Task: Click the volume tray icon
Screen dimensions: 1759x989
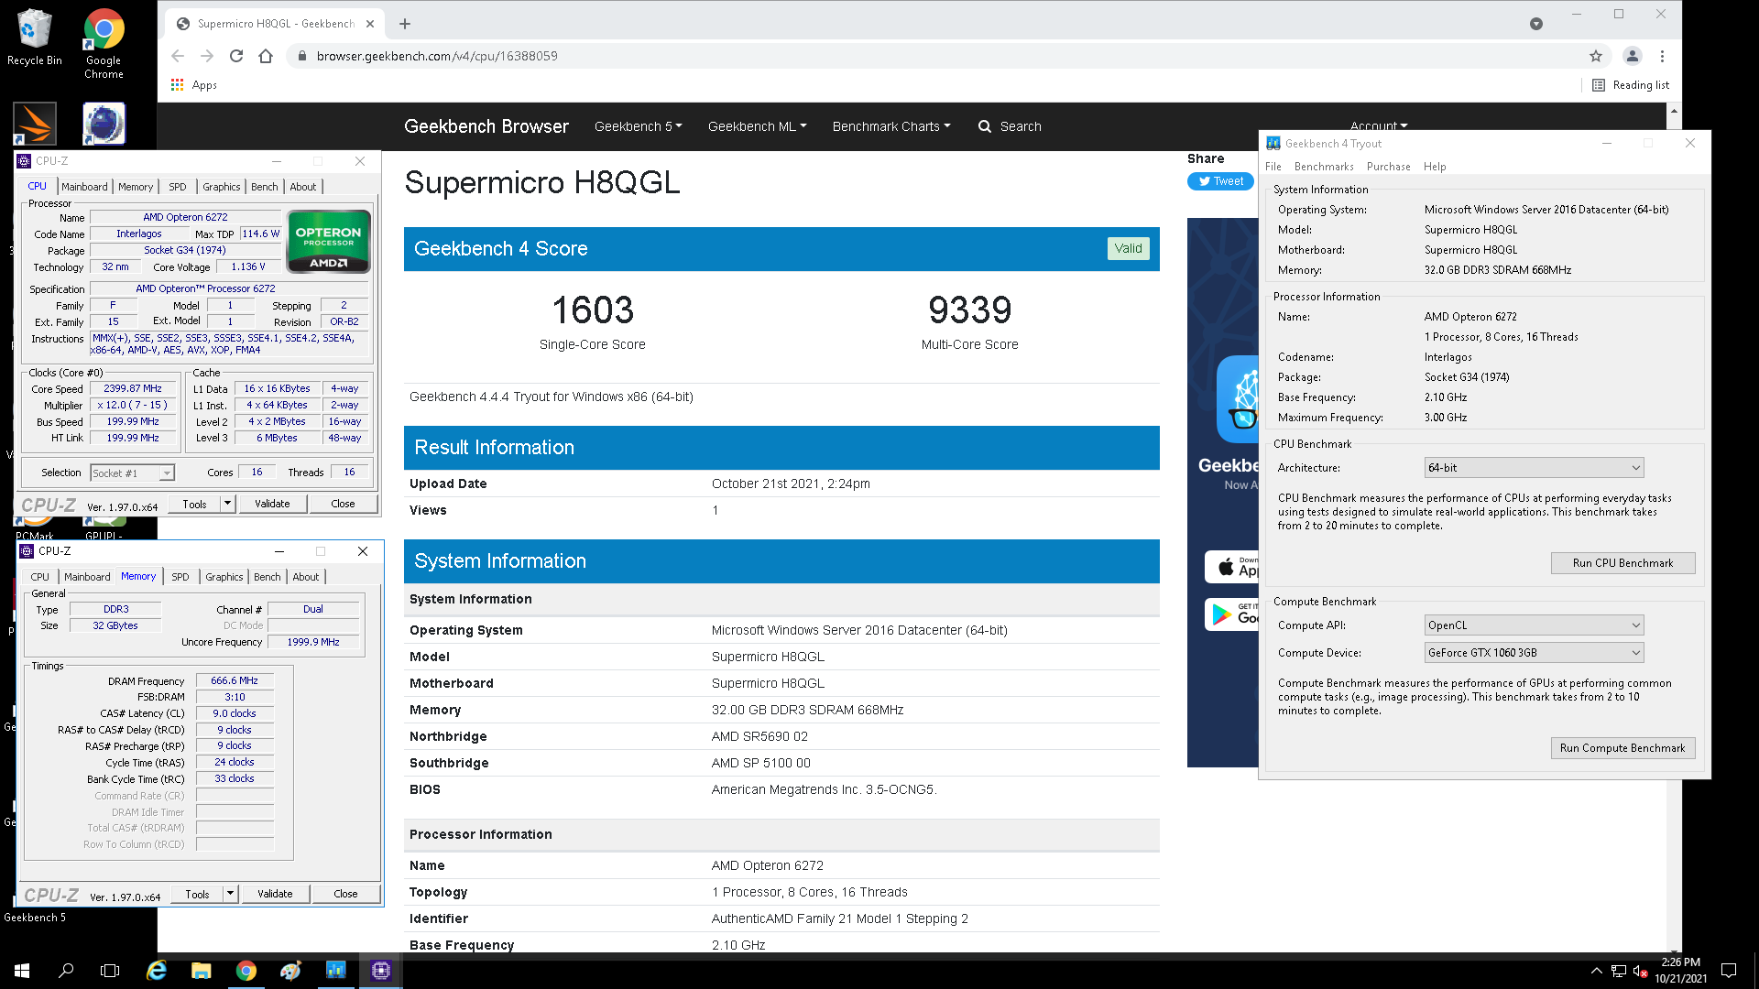Action: (x=1640, y=971)
